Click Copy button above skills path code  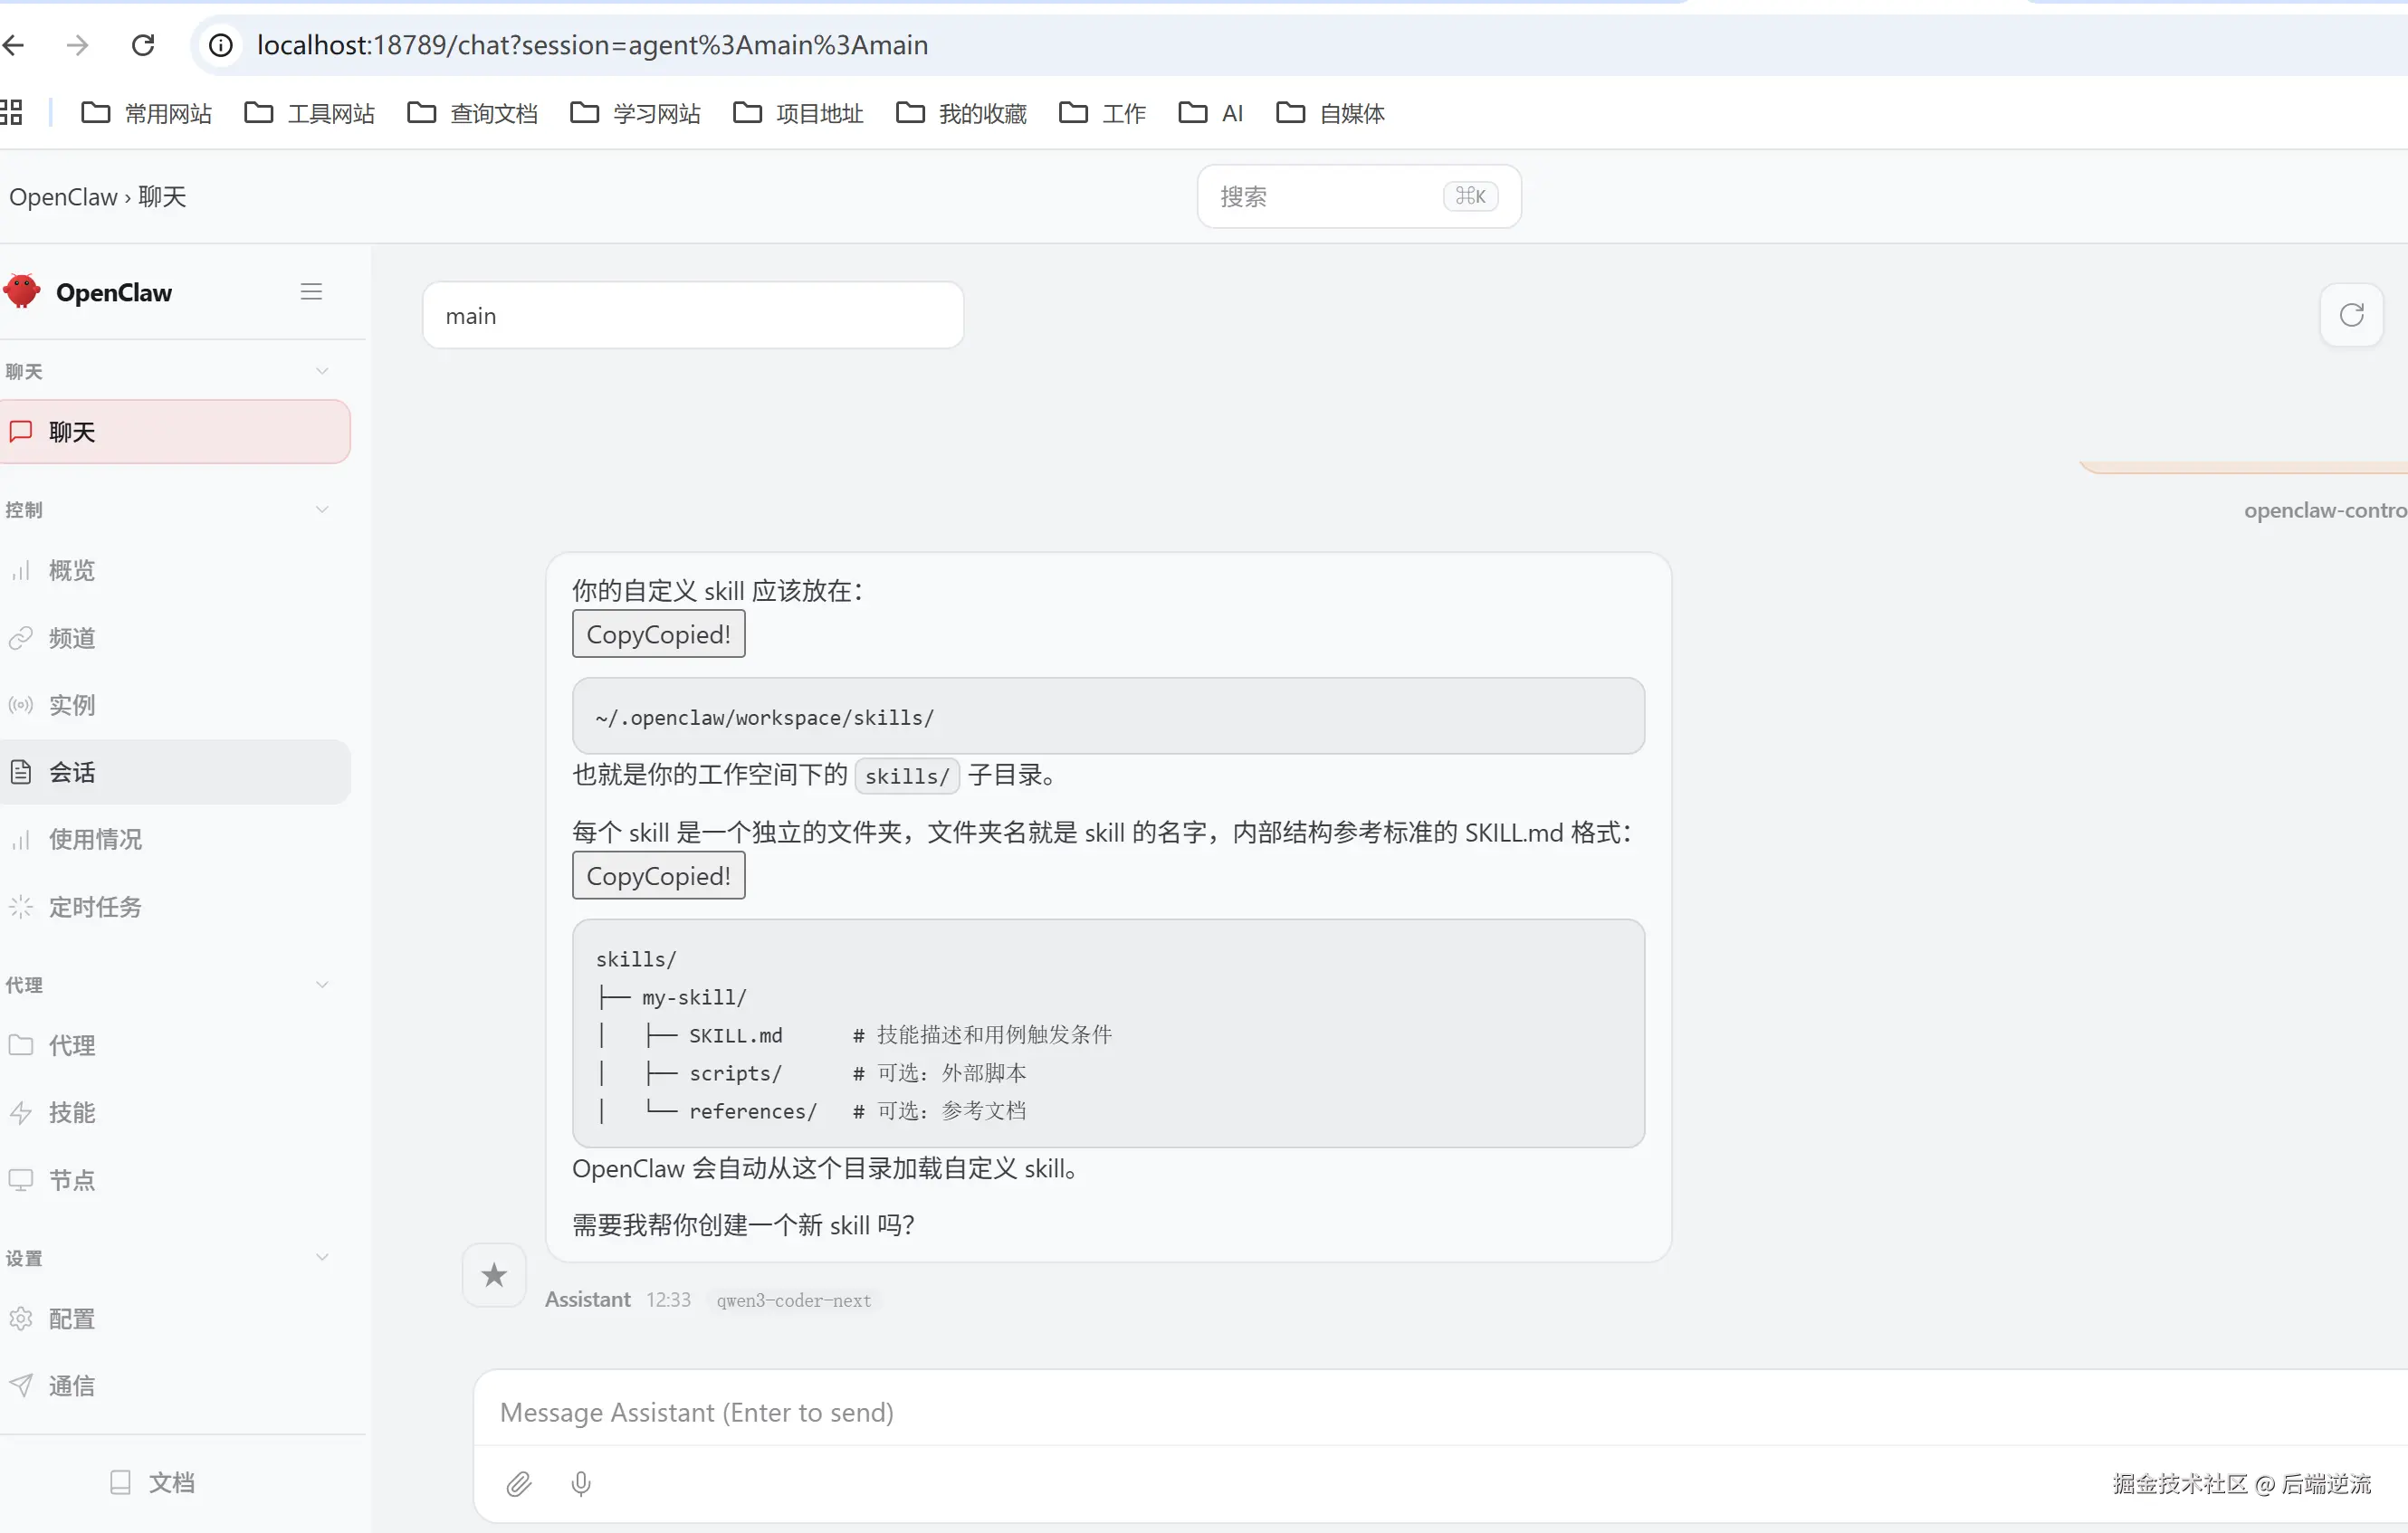click(658, 634)
